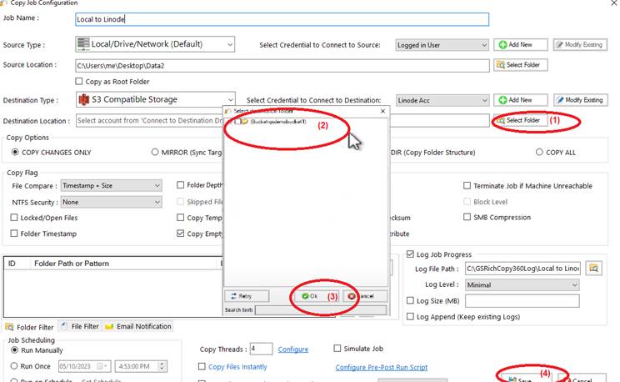Click Select Folder beside Source Location
The width and height of the screenshot is (620, 382).
(520, 65)
